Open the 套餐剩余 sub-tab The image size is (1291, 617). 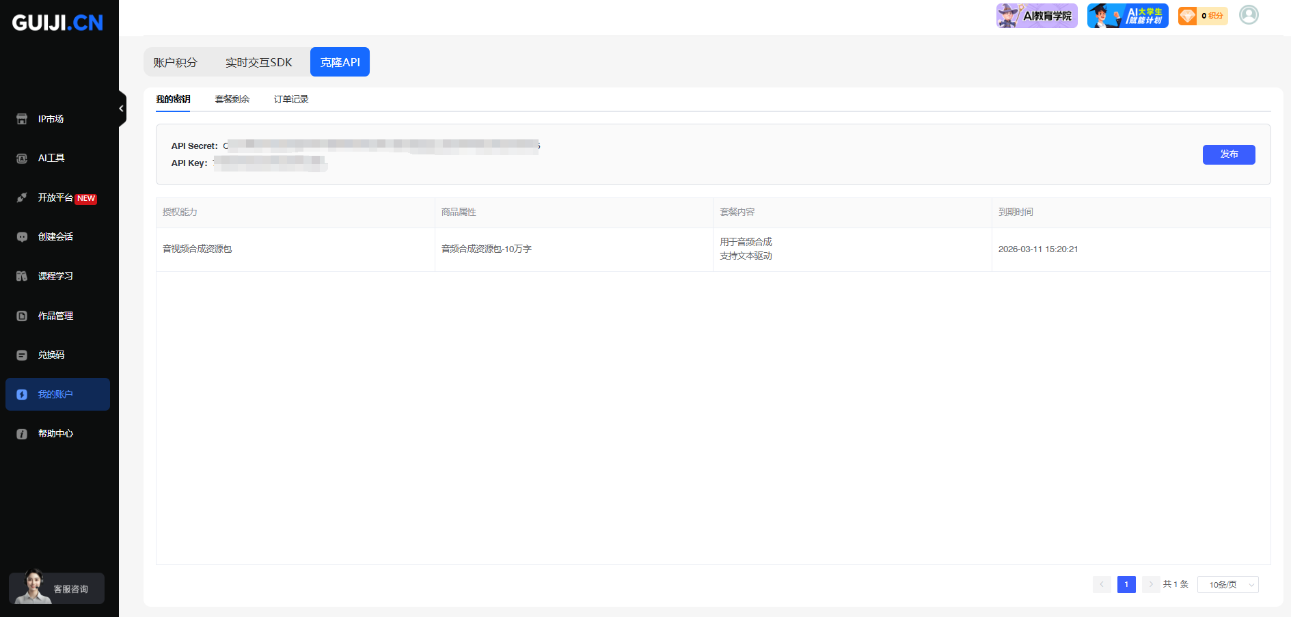[232, 99]
